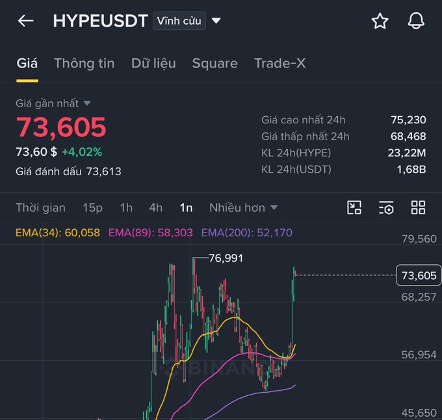Select the Thời gian chart interval
The image size is (442, 420).
pos(40,208)
